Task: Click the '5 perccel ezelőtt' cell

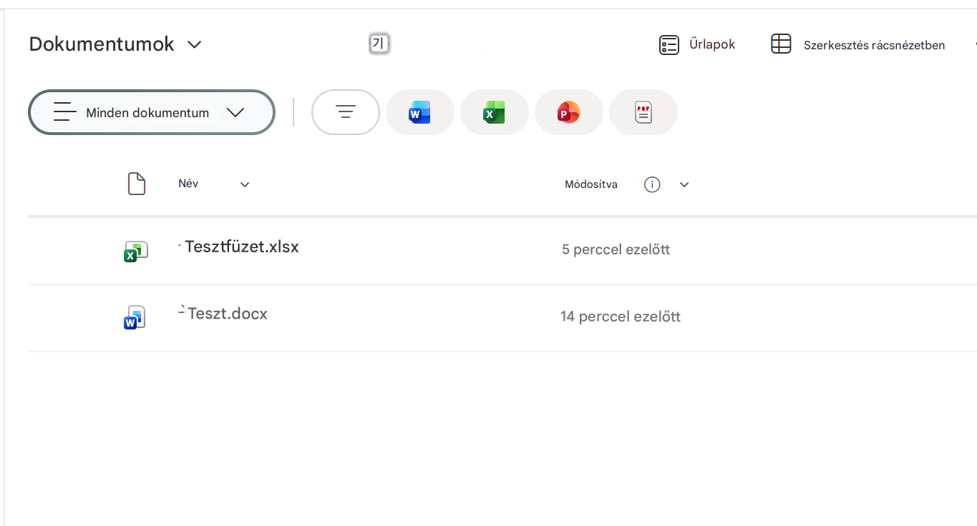Action: click(x=616, y=249)
